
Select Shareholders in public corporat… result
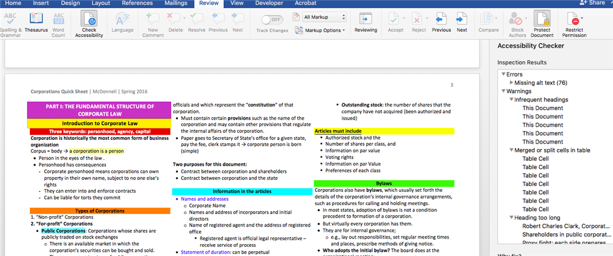[x=566, y=234]
